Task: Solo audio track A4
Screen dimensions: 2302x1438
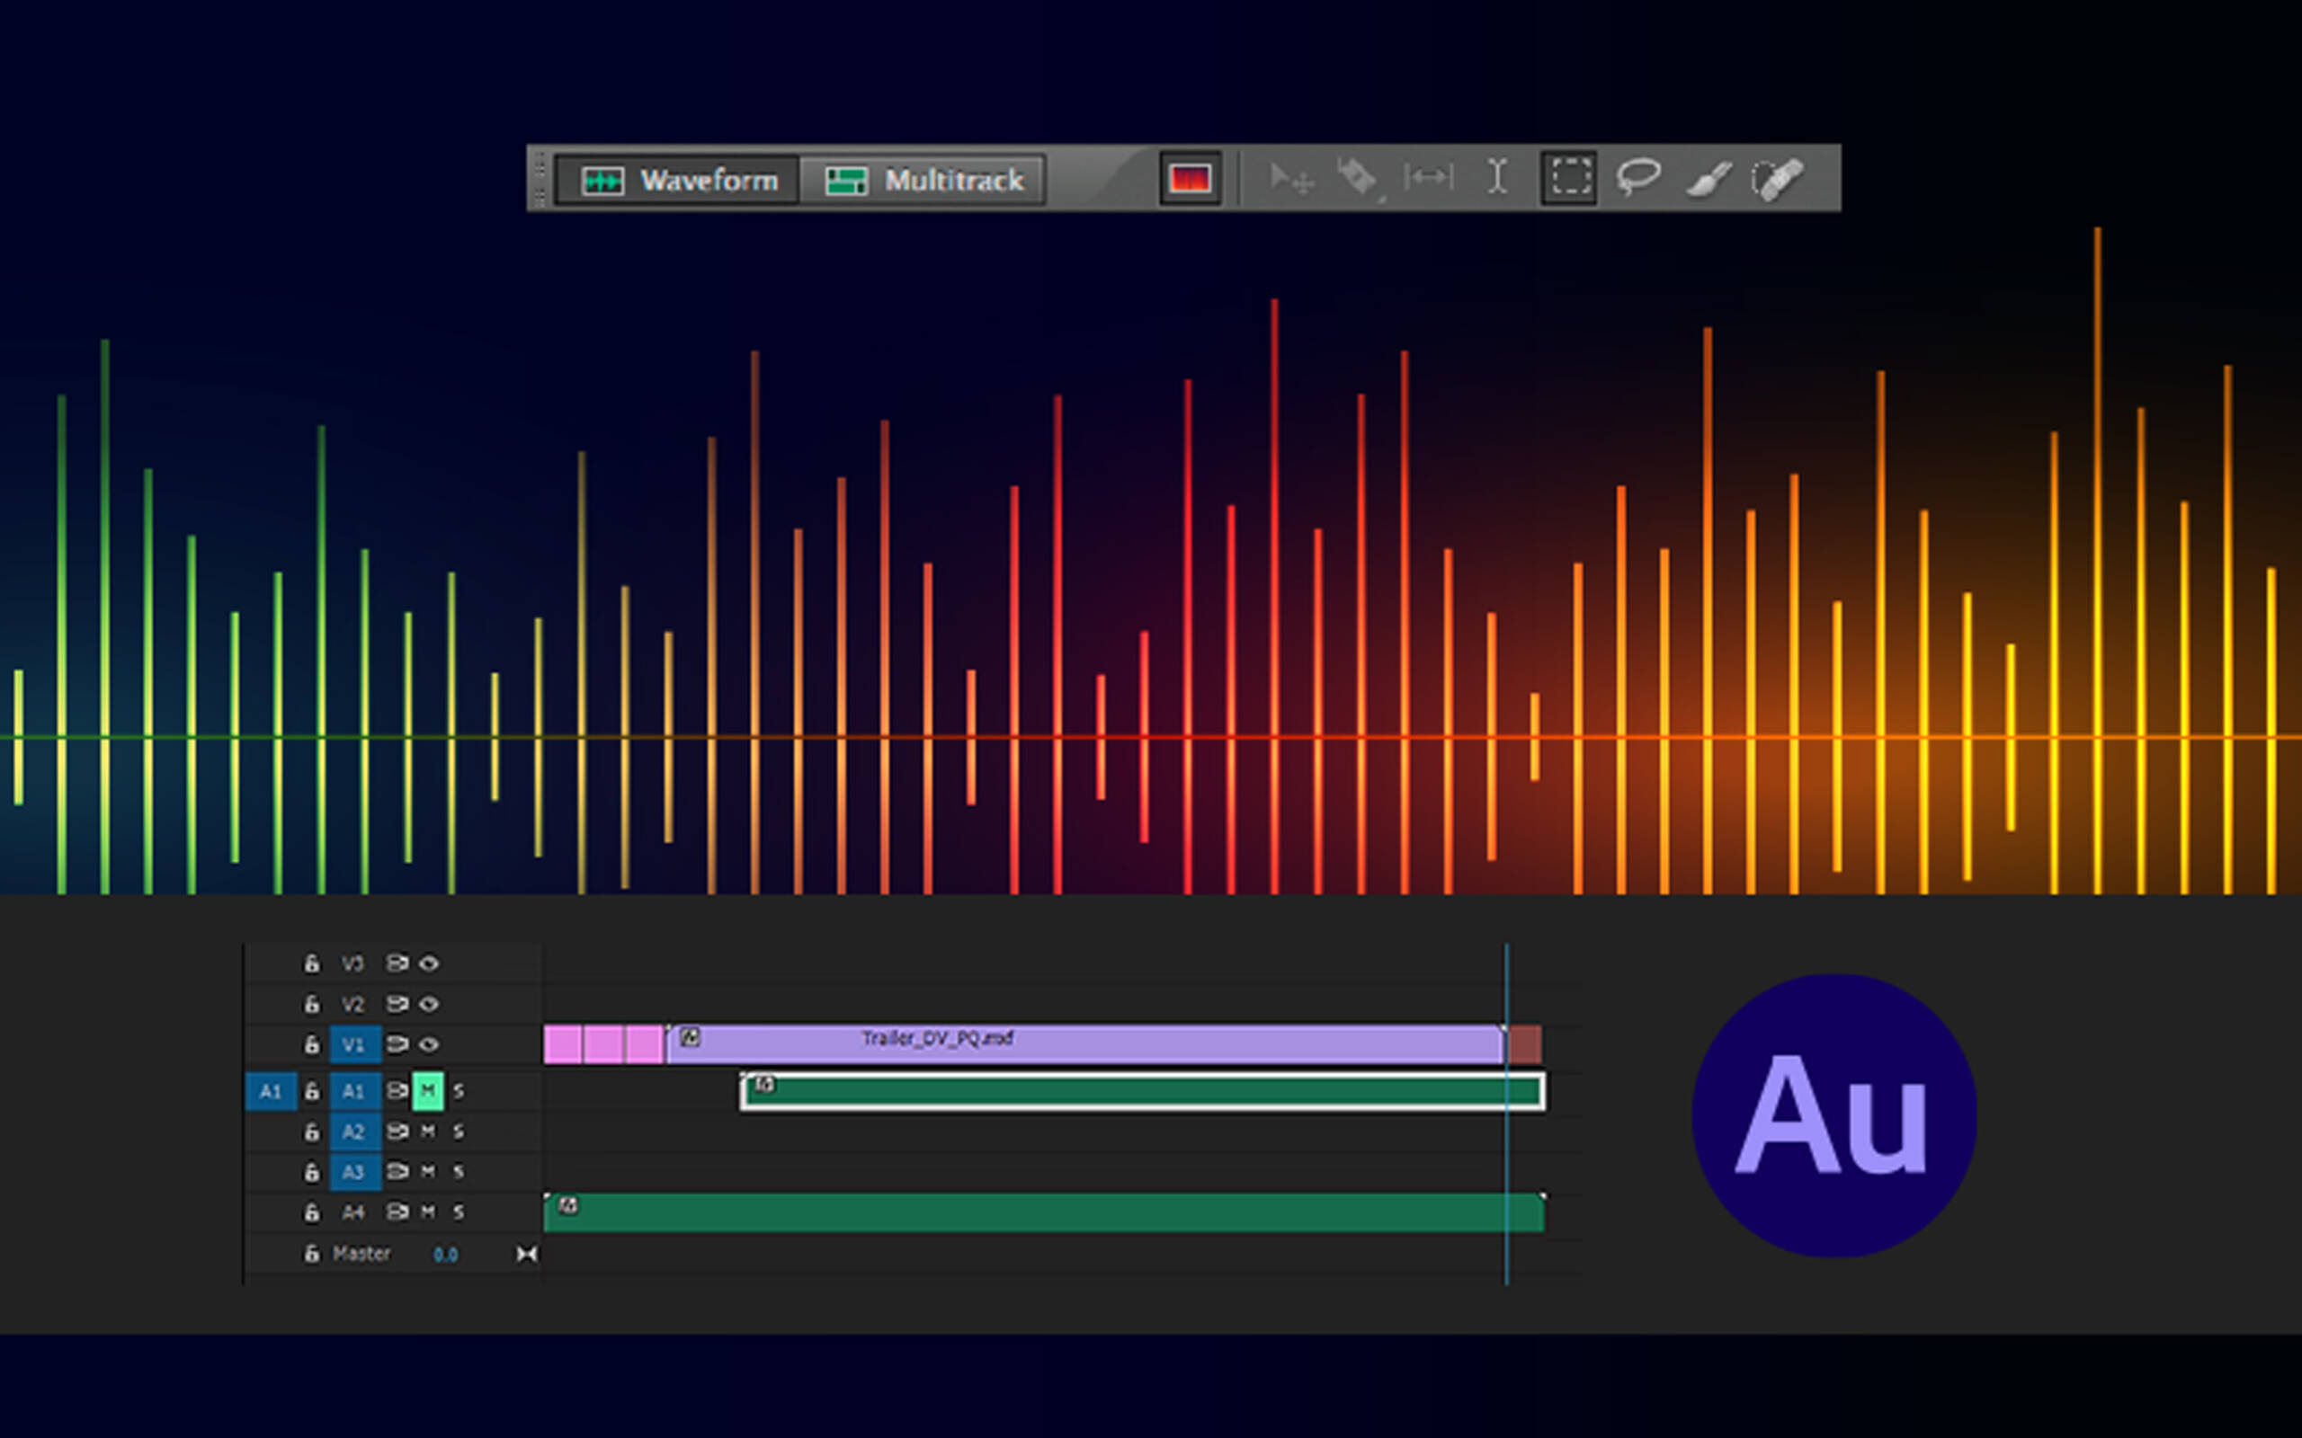Action: coord(459,1213)
